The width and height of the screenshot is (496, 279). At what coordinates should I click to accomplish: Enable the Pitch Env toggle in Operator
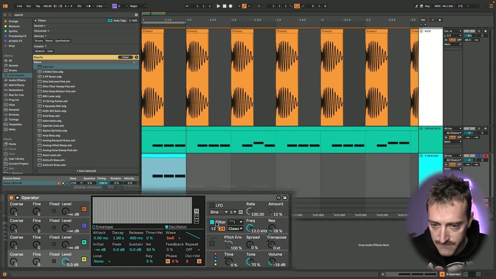[212, 243]
